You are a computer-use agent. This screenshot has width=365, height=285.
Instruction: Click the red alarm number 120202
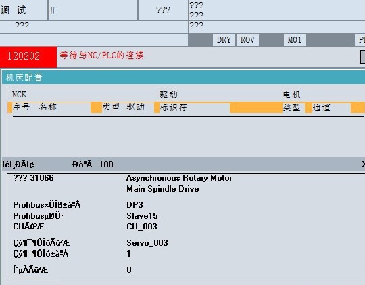(28, 57)
